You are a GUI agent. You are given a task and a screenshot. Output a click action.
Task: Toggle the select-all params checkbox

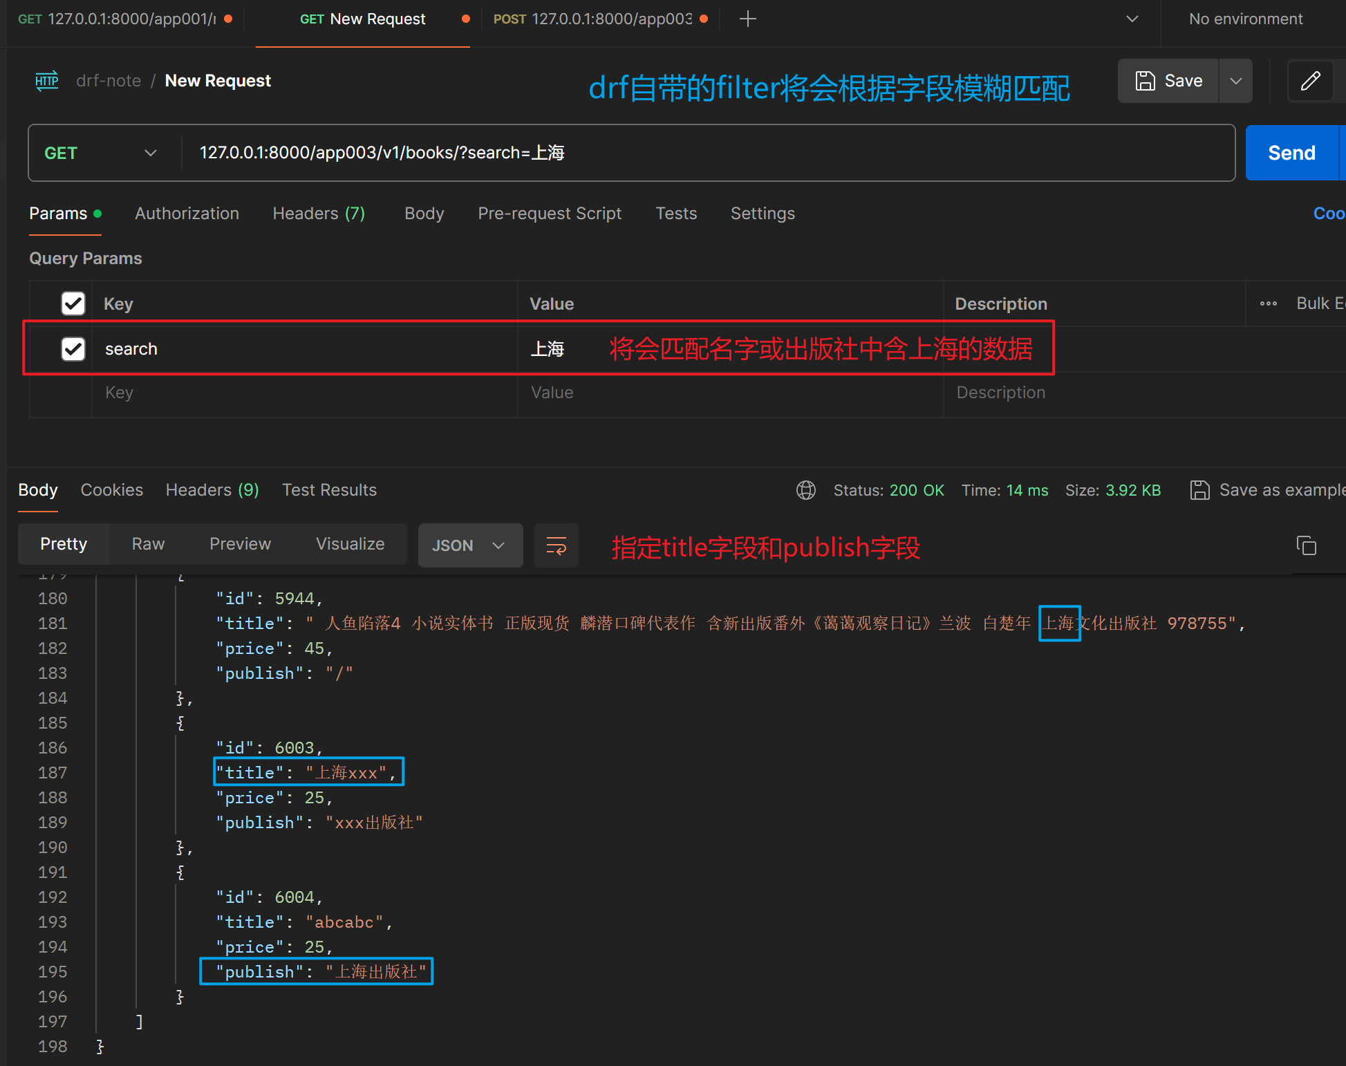[73, 303]
